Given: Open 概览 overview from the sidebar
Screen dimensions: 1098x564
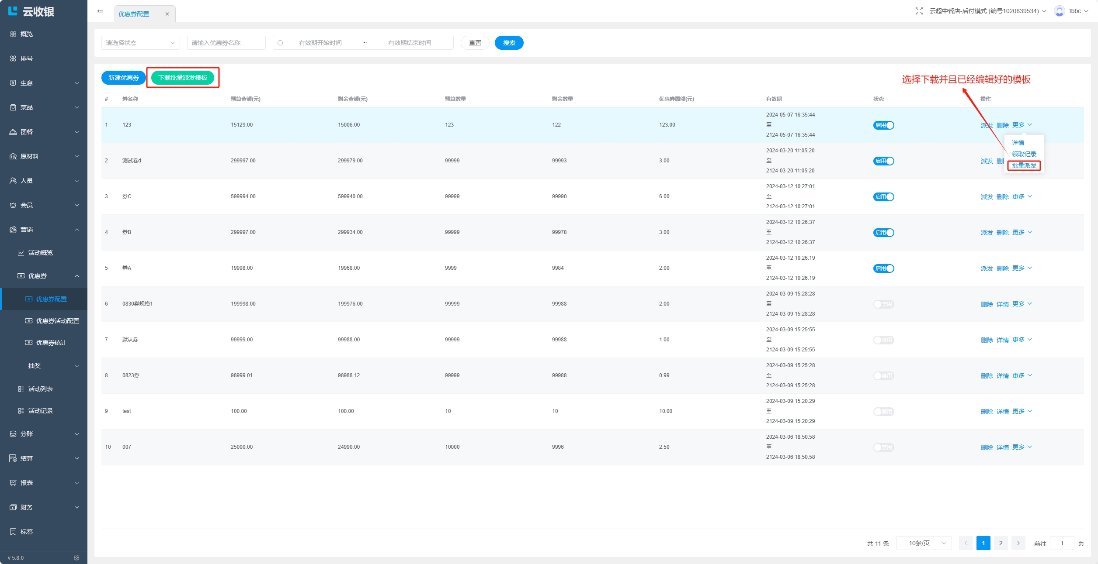Looking at the screenshot, I should point(26,34).
